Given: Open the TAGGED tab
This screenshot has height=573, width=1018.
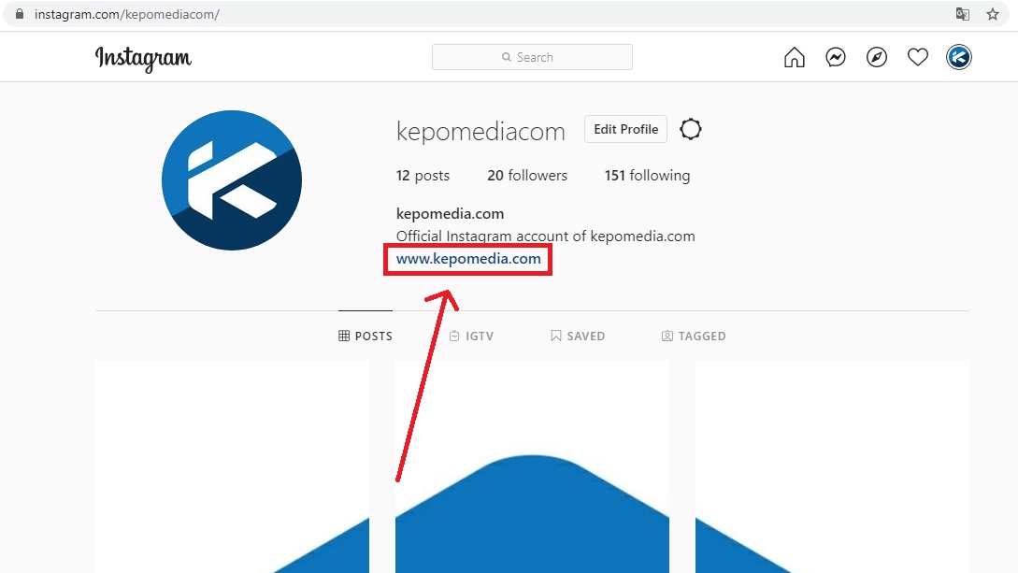Looking at the screenshot, I should tap(694, 336).
